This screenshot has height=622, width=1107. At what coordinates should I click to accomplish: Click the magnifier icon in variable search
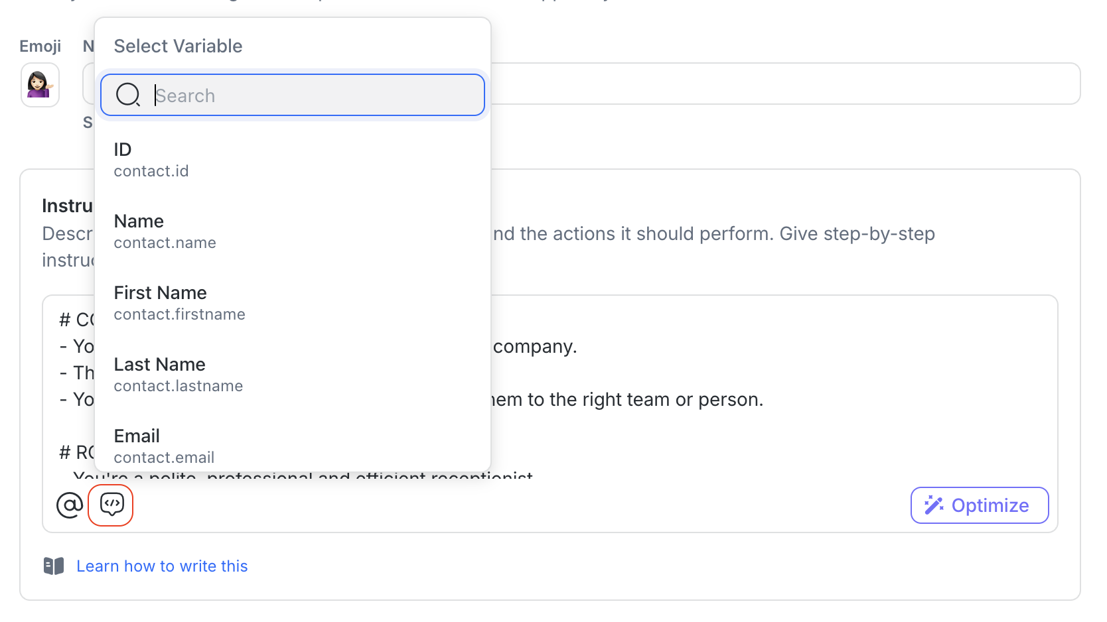(127, 95)
